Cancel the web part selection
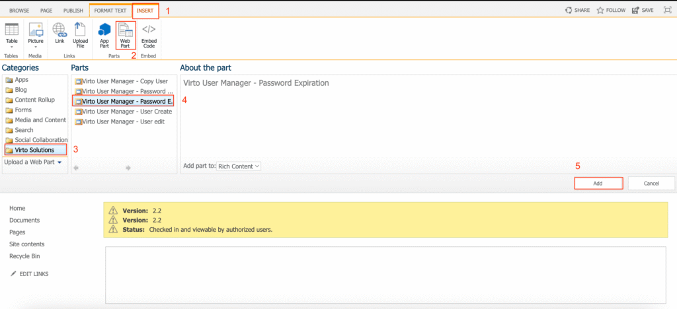 [x=651, y=183]
